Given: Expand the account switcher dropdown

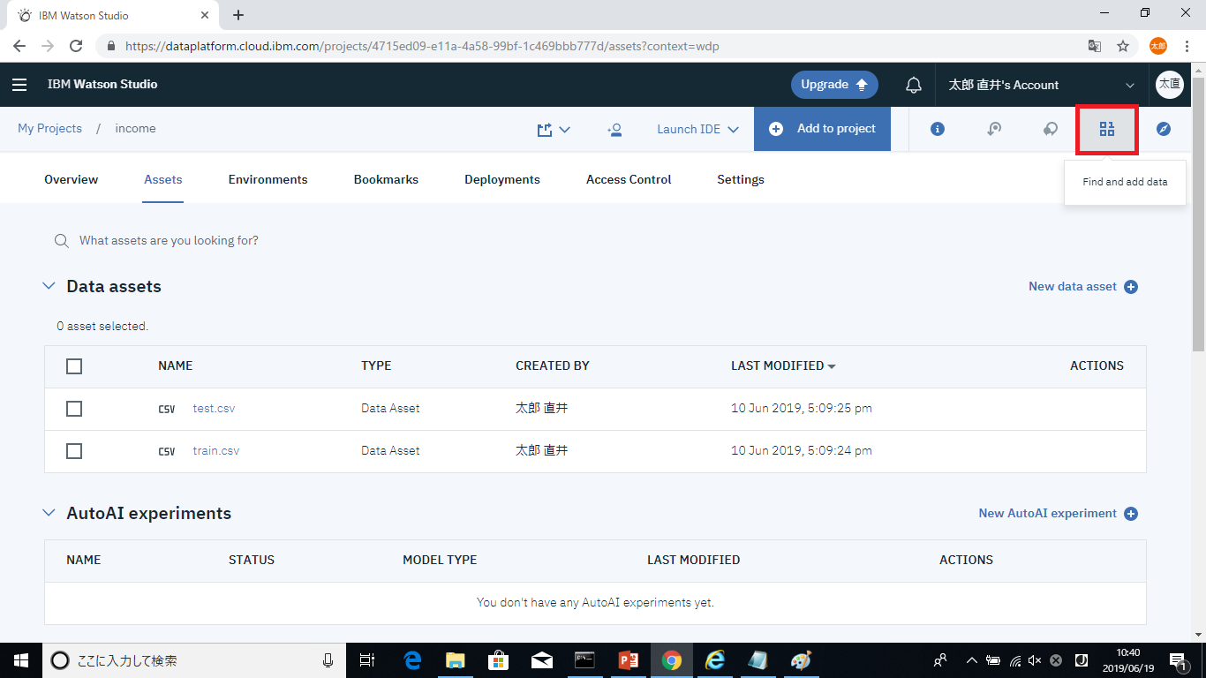Looking at the screenshot, I should (1129, 86).
